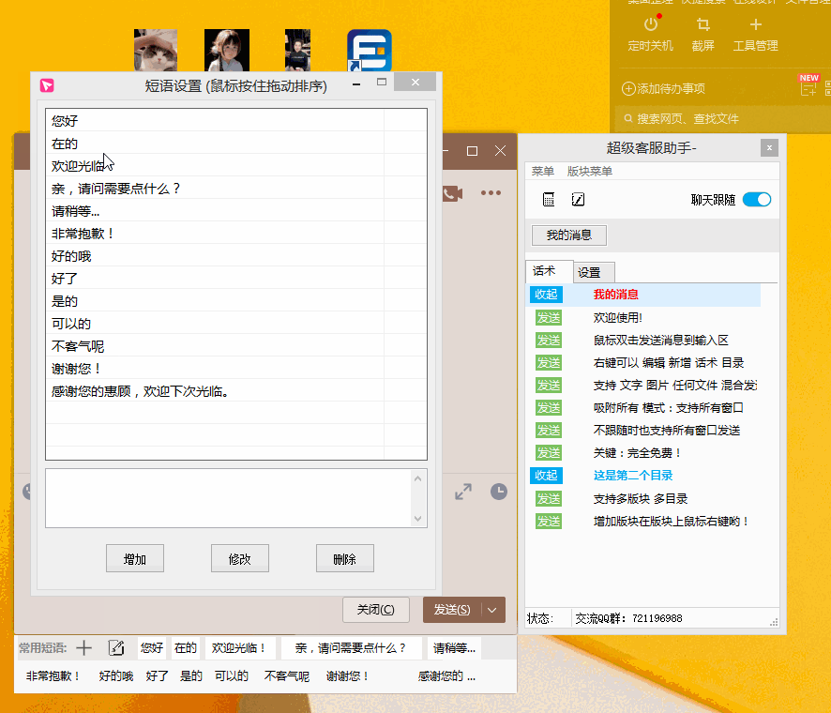The image size is (831, 713).
Task: Collapse the 我的消息 directory with 收起
Action: click(546, 295)
